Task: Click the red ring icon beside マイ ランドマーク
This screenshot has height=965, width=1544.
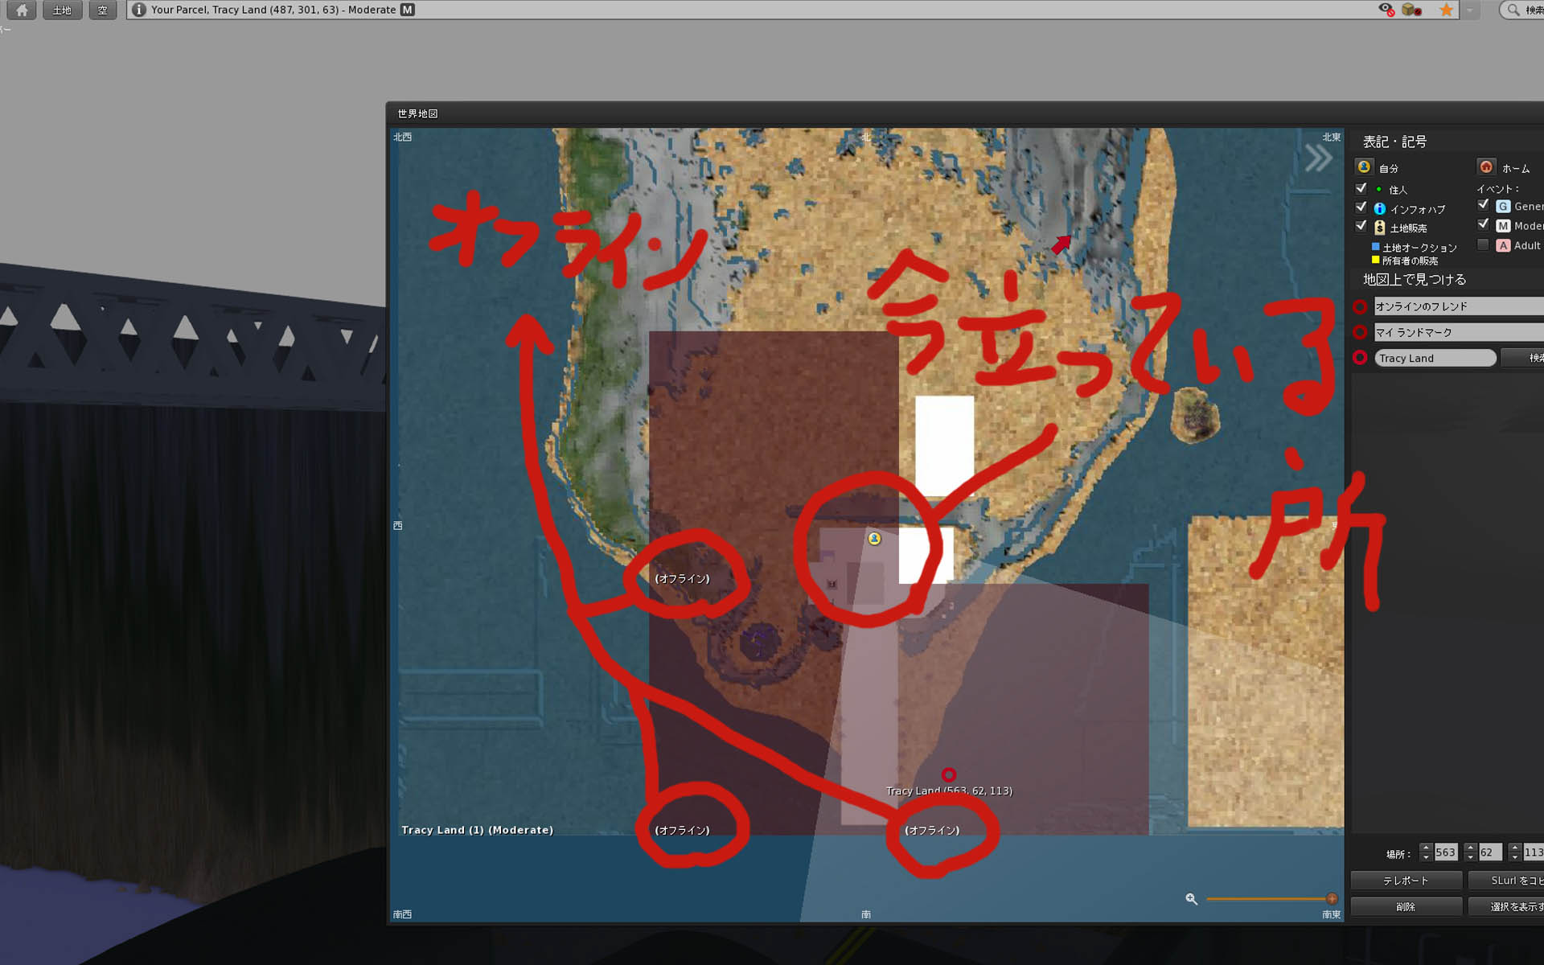Action: coord(1360,332)
